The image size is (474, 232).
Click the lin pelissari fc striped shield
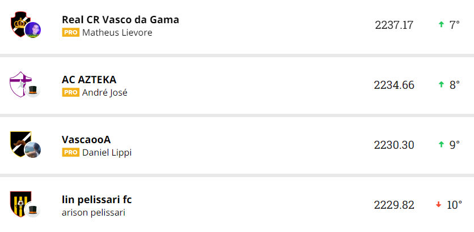click(x=19, y=203)
